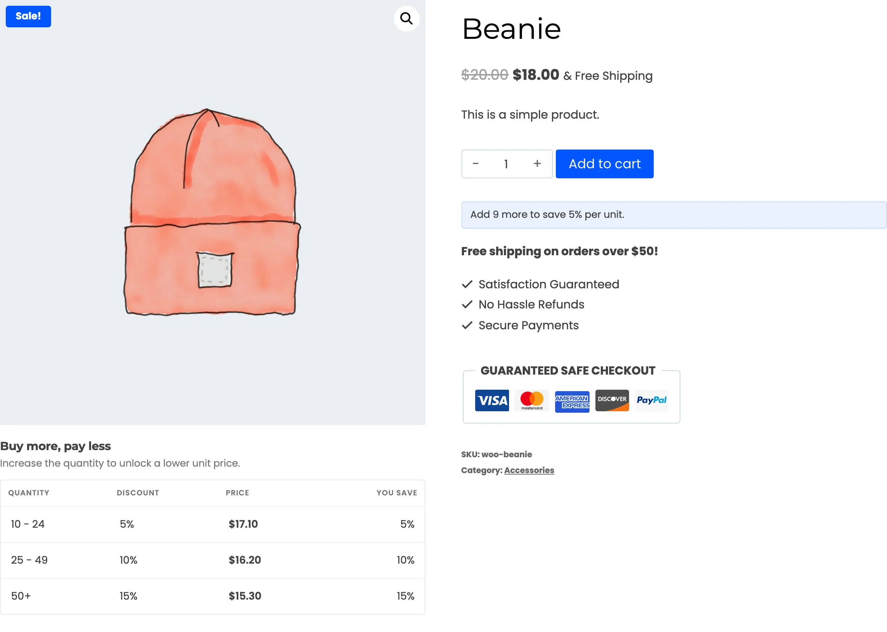Click the Beanie product image
This screenshot has width=887, height=632.
pyautogui.click(x=212, y=212)
